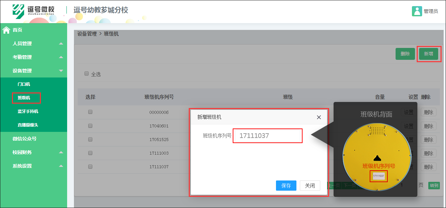
Task: Close the 新增班级机 dialog with the X
Action: (x=319, y=117)
